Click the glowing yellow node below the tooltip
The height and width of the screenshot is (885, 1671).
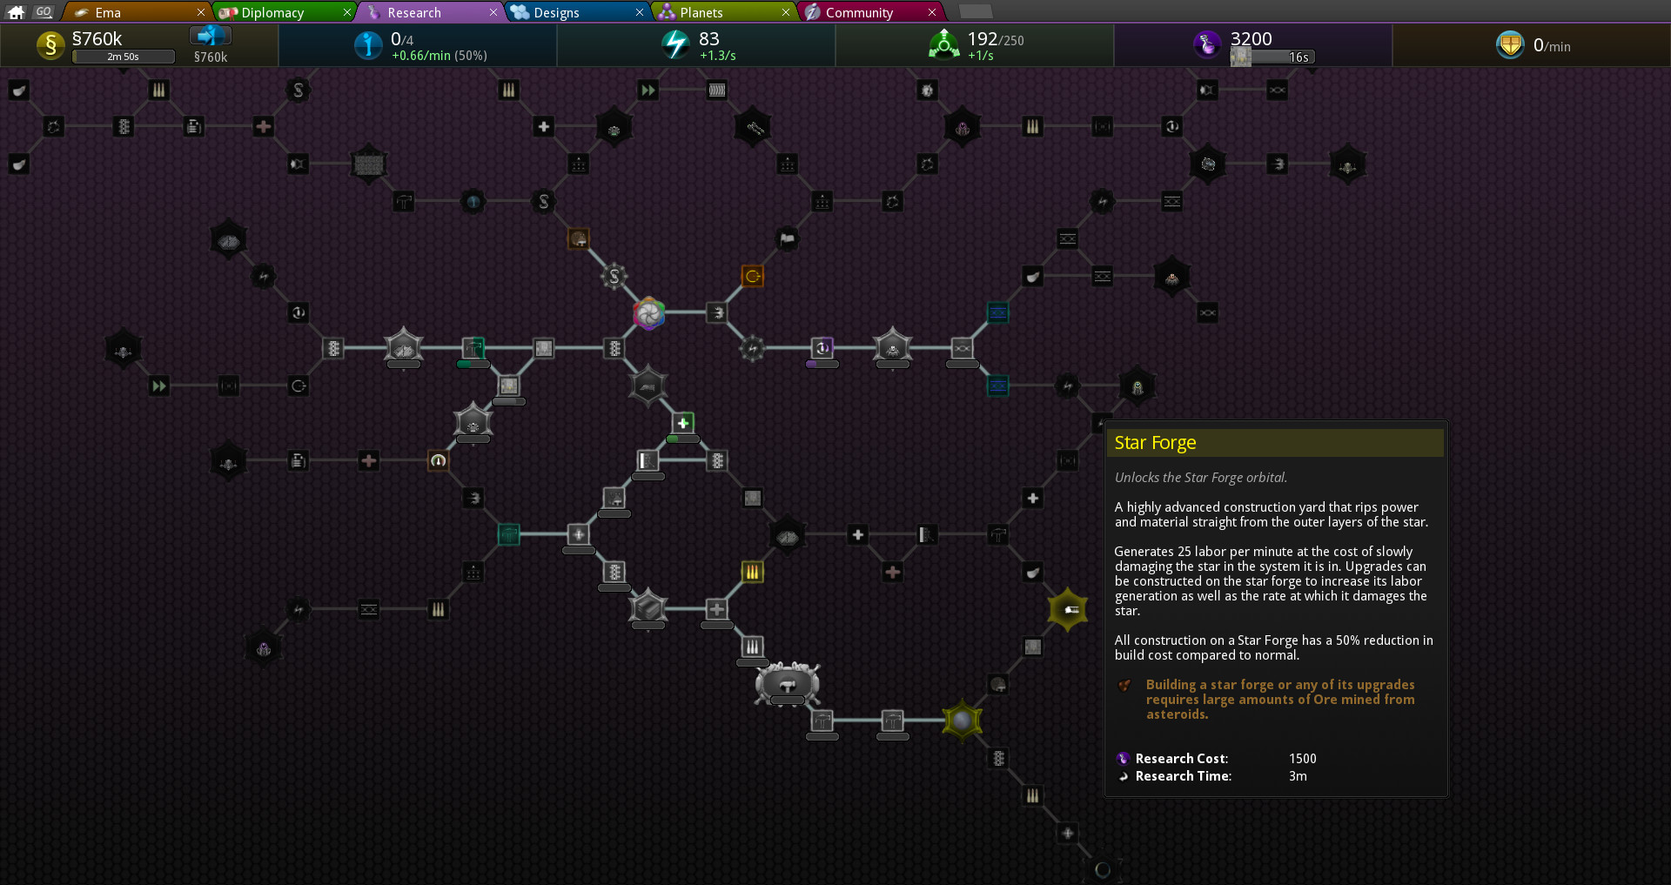pyautogui.click(x=963, y=721)
